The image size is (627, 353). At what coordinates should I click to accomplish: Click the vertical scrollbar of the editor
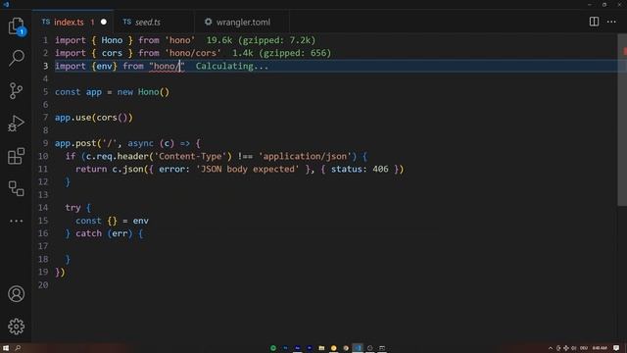(x=622, y=120)
